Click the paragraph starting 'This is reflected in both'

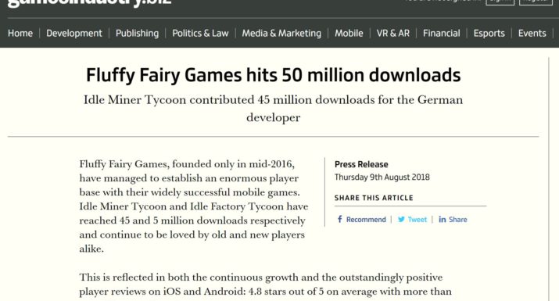pos(266,285)
